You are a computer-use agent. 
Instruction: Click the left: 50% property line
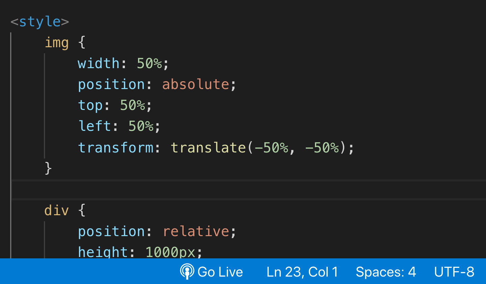click(118, 126)
